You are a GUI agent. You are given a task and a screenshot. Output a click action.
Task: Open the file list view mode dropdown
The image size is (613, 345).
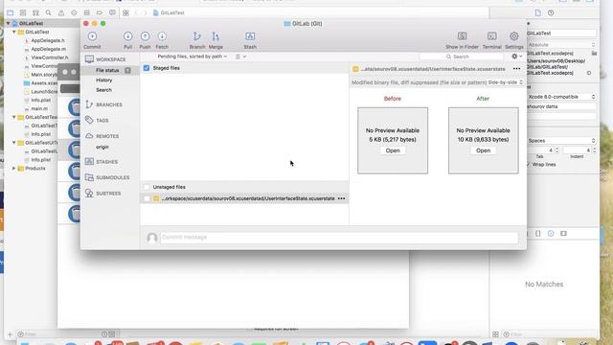[240, 57]
